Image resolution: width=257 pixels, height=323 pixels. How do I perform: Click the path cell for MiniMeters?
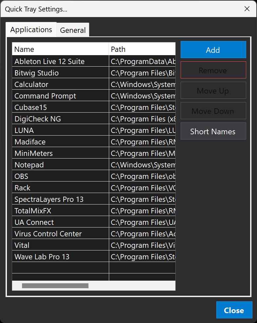(x=142, y=153)
